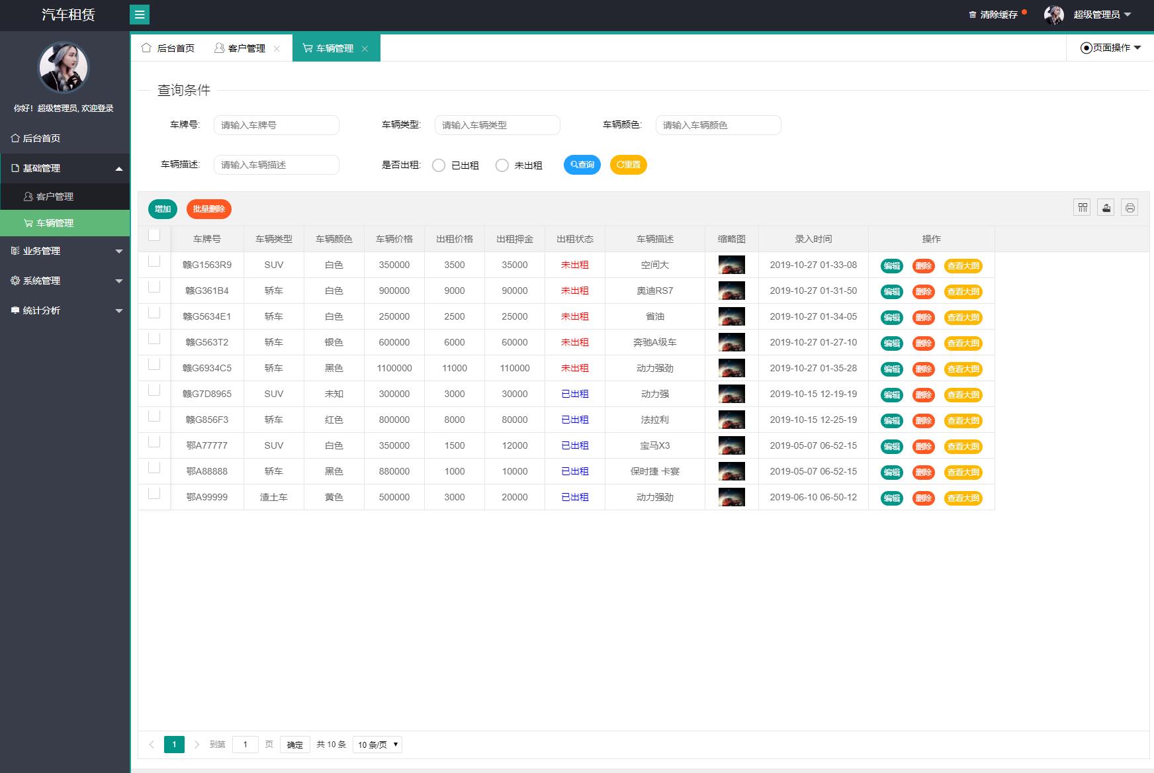This screenshot has width=1154, height=773.
Task: Click the next page arrow in pagination
Action: pyautogui.click(x=197, y=745)
